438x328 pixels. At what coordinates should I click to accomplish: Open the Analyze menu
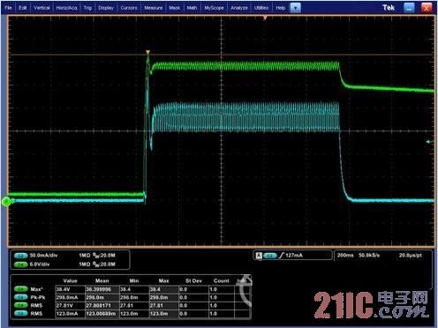pyautogui.click(x=239, y=8)
